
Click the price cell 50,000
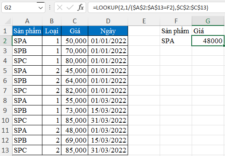coord(74,41)
